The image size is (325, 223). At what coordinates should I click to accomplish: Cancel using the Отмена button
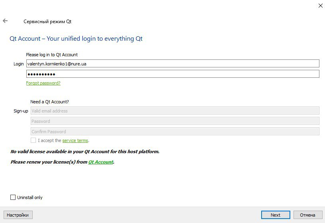(307, 215)
